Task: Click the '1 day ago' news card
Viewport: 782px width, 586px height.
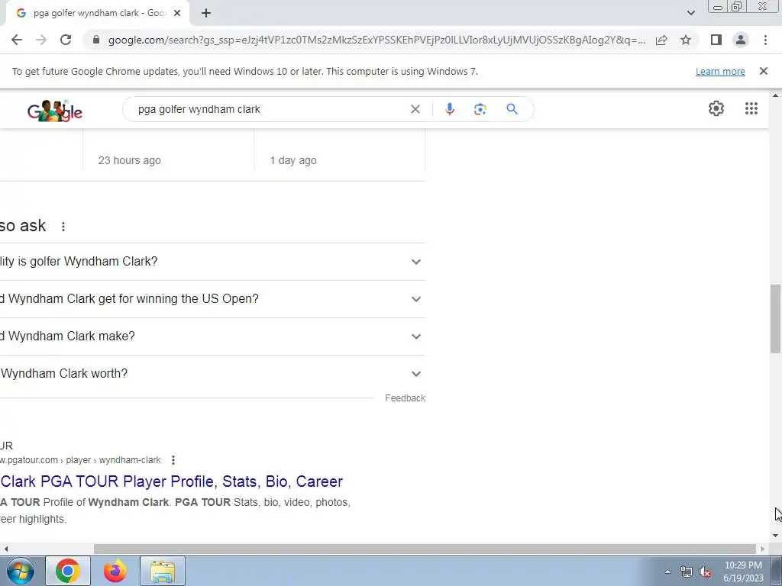Action: (340, 150)
